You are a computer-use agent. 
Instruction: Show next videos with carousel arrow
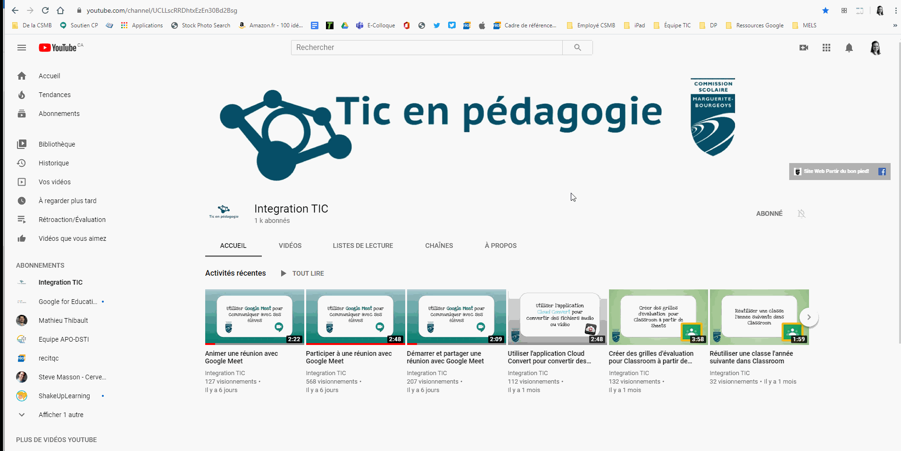point(809,317)
